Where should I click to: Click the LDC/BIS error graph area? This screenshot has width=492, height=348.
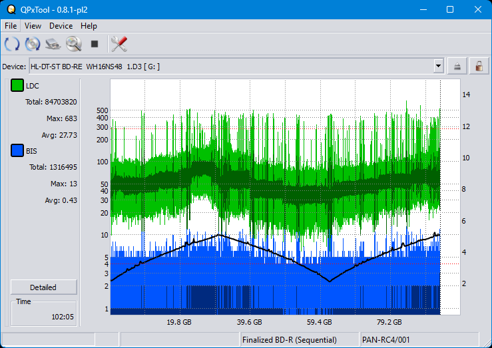click(285, 197)
